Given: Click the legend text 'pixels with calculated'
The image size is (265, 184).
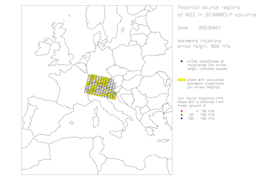Looking at the screenshot, I should pos(205,80).
